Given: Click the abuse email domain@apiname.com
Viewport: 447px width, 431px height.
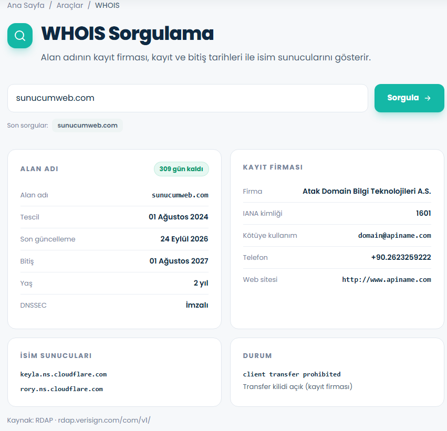Looking at the screenshot, I should pyautogui.click(x=394, y=236).
